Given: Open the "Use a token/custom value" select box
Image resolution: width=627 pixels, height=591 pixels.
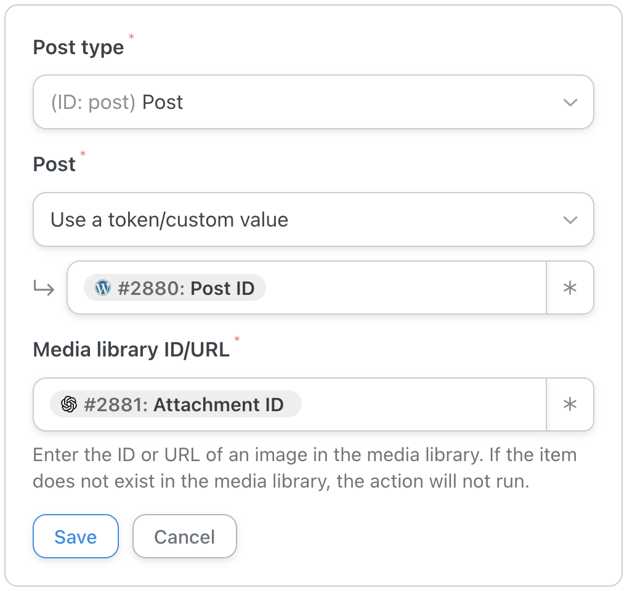Looking at the screenshot, I should tap(313, 219).
